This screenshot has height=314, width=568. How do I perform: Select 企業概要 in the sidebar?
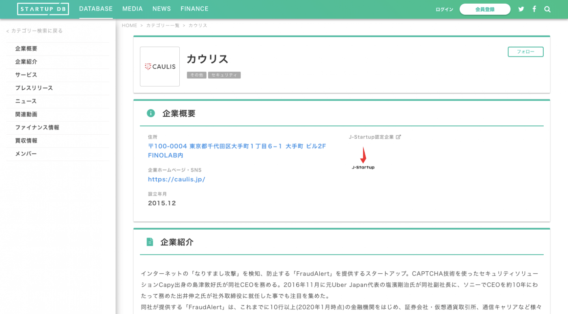pos(58,49)
